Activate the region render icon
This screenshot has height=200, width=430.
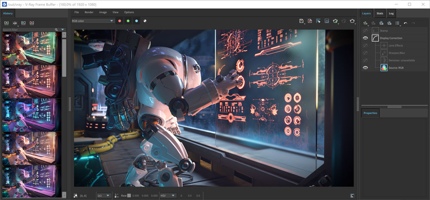click(x=318, y=21)
